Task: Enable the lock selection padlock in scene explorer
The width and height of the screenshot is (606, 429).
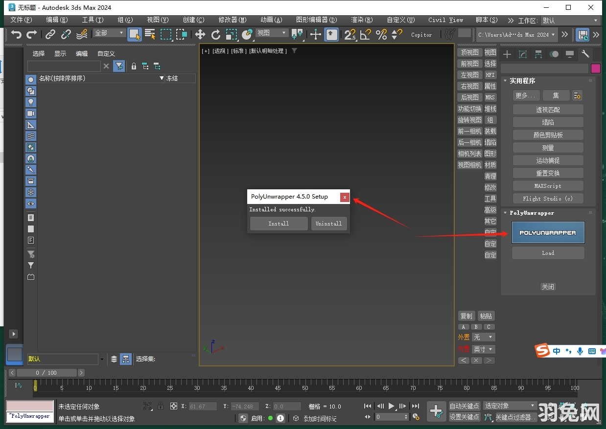Action: pos(134,66)
